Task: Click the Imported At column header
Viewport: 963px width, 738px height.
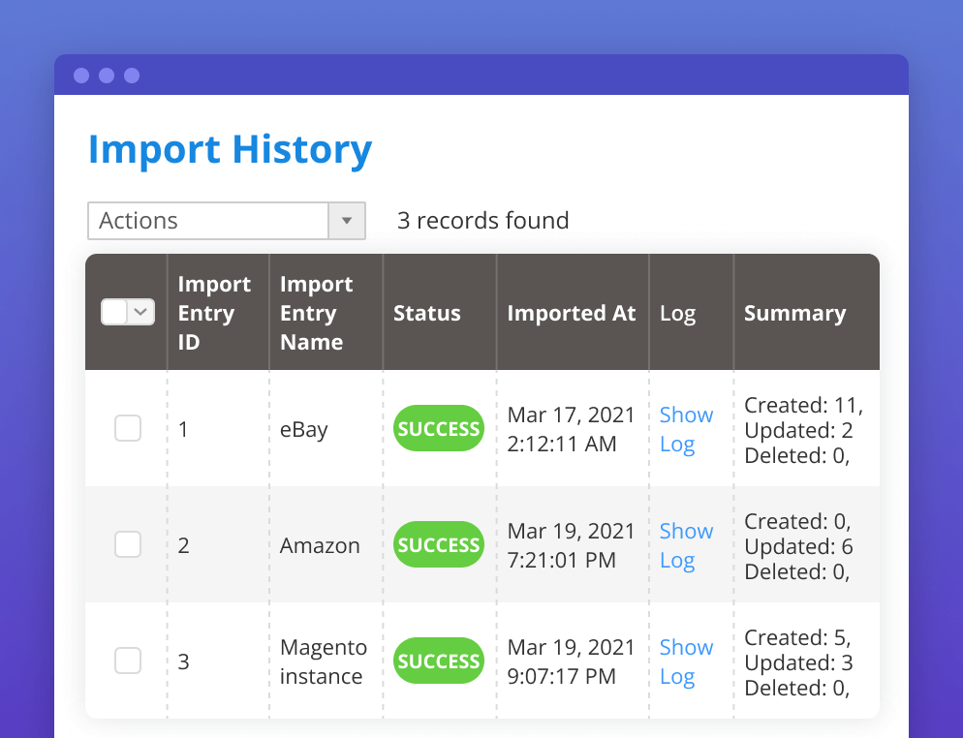Action: (572, 312)
